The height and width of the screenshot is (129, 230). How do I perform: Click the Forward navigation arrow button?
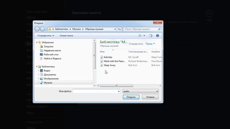pyautogui.click(x=42, y=29)
